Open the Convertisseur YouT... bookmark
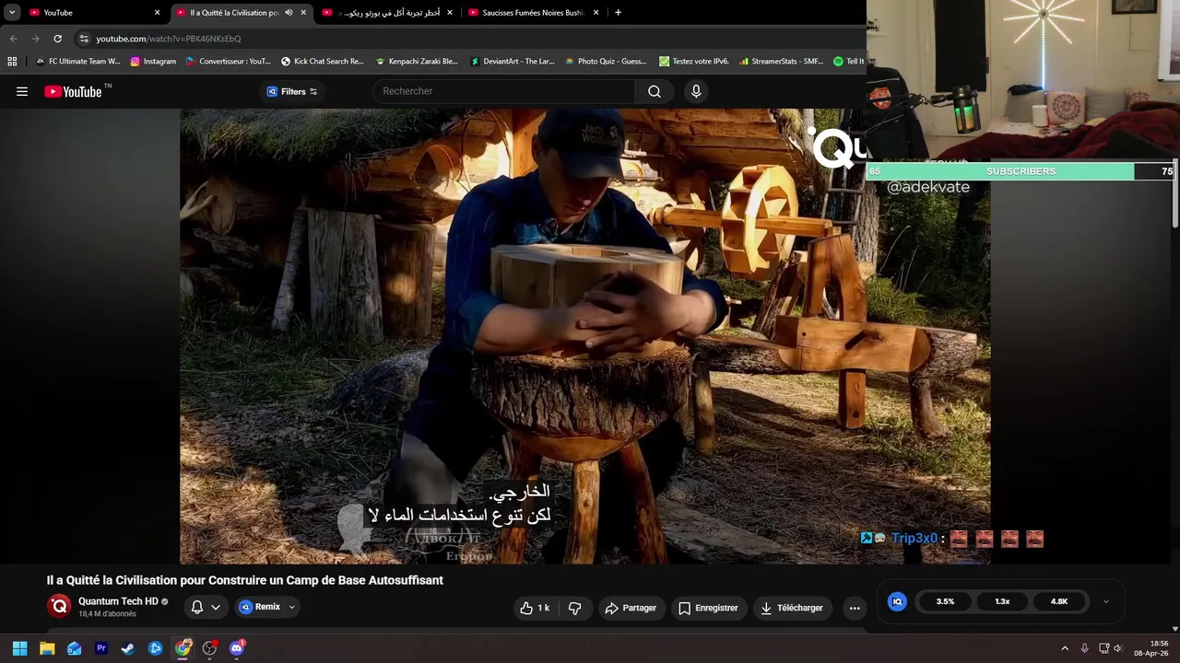 point(229,62)
